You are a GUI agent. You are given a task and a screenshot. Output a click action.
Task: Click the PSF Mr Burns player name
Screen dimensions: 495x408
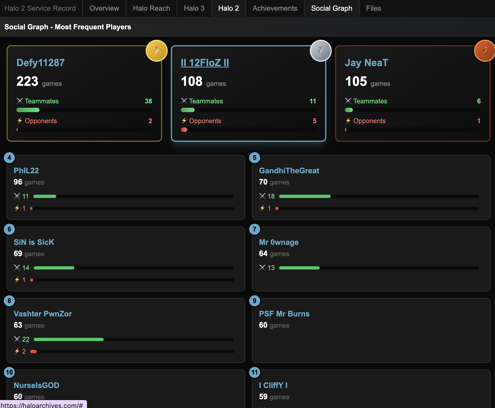284,314
